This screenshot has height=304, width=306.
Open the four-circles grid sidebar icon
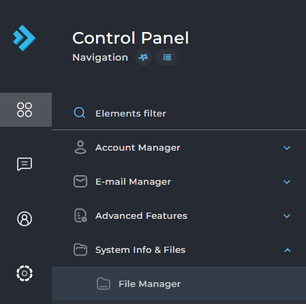tap(25, 110)
